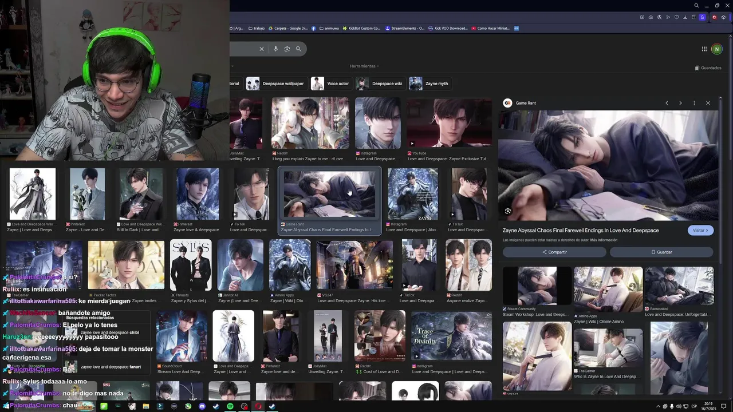
Task: Expand the Herramientas dropdown
Action: pos(364,66)
